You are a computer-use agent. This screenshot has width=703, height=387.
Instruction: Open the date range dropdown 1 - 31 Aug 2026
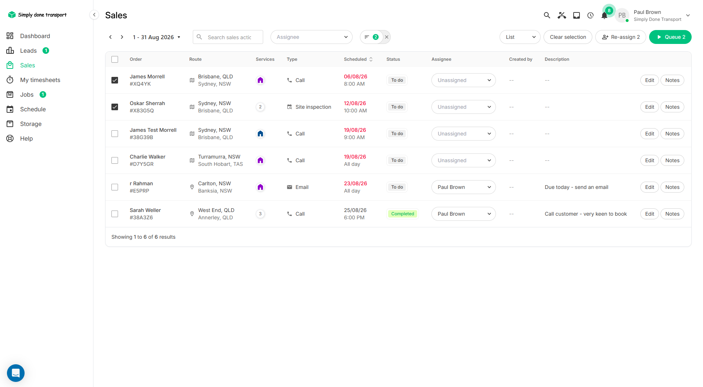(157, 37)
